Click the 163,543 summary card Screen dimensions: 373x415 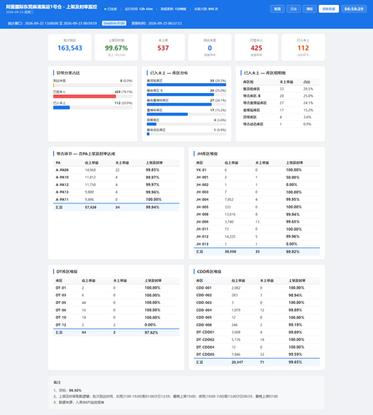[x=70, y=47]
